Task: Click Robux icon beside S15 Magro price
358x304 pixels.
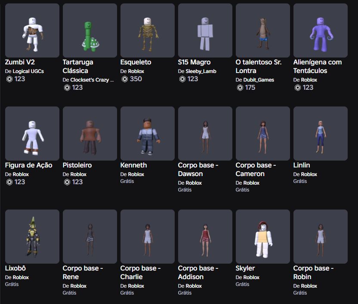Action: [182, 79]
